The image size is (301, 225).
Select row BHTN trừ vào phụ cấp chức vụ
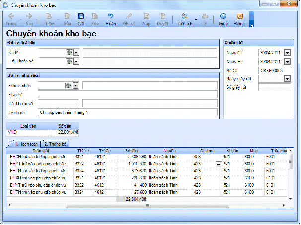coord(147,192)
